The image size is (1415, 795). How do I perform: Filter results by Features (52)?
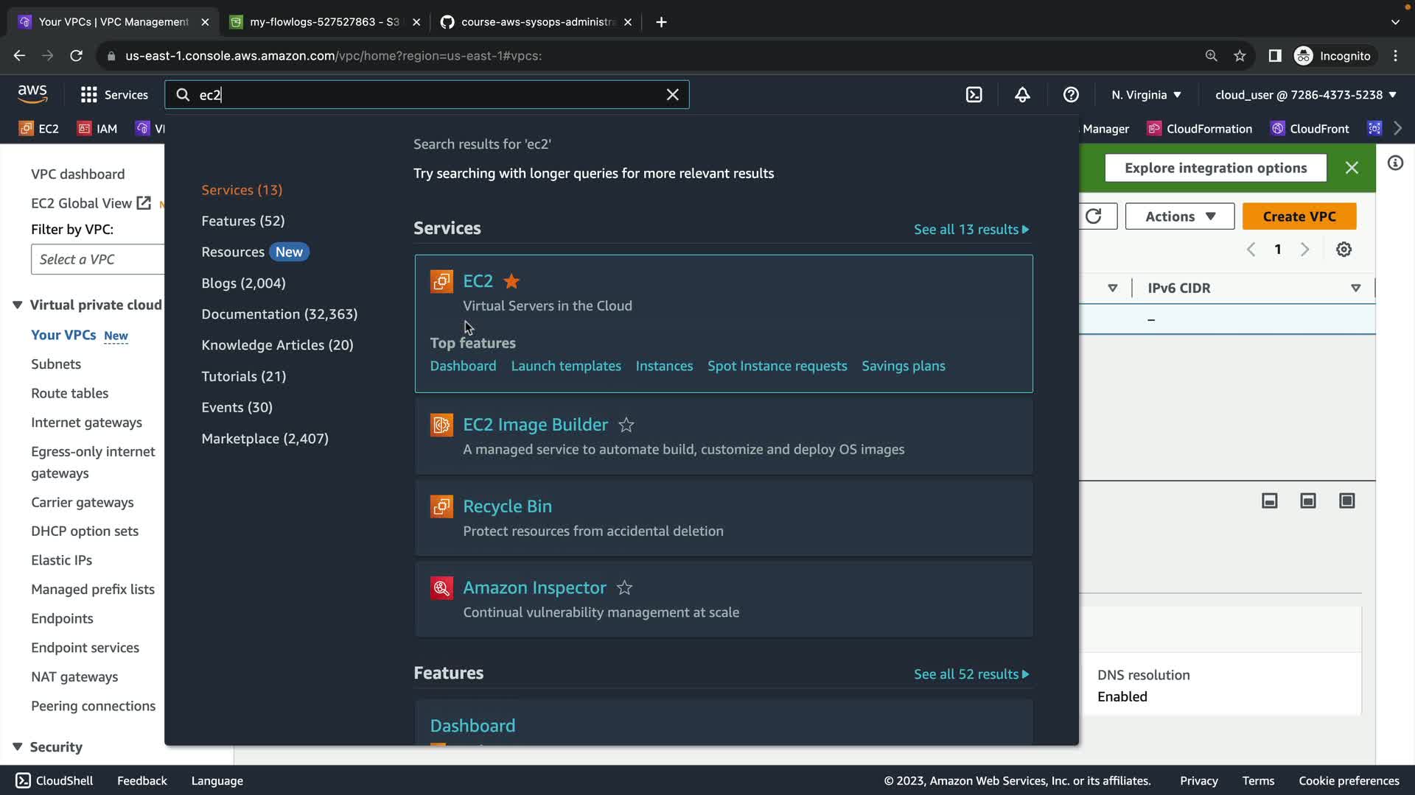[242, 221]
